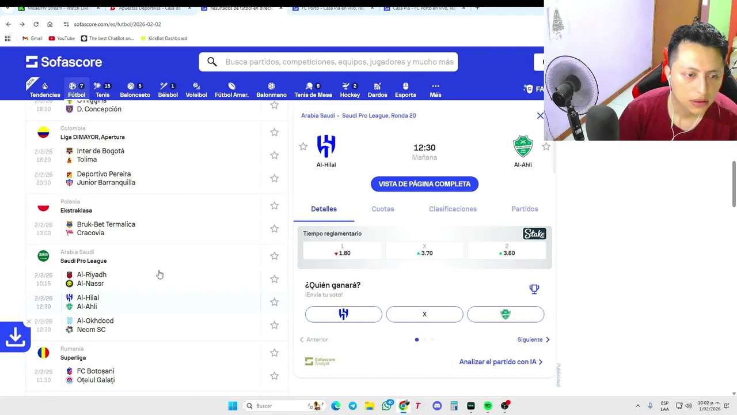Switch to the Cuotas tab
This screenshot has height=415, width=737.
383,209
